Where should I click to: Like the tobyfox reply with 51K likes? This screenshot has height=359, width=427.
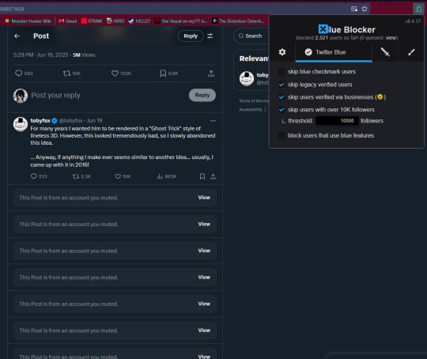118,176
